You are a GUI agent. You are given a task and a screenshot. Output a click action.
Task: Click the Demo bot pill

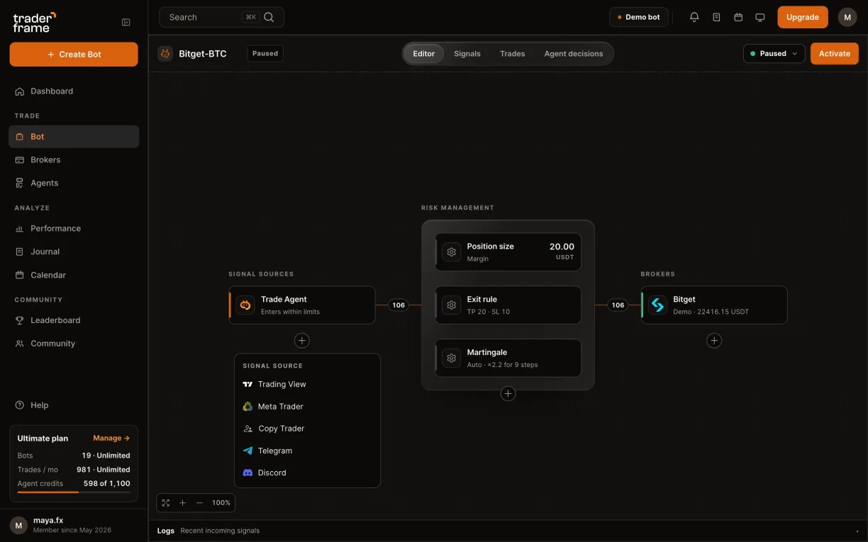pyautogui.click(x=639, y=17)
